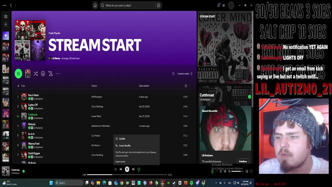Toggle the saved checkmark beside Cutthroat in player bar

coord(24,171)
